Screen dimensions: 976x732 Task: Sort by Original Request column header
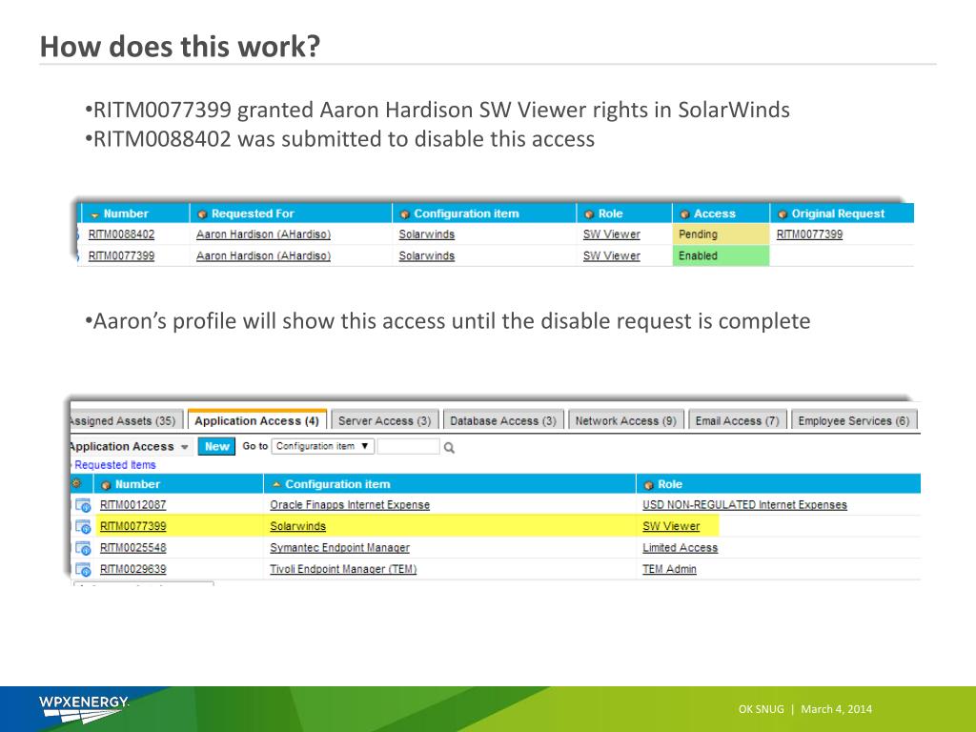pyautogui.click(x=838, y=214)
